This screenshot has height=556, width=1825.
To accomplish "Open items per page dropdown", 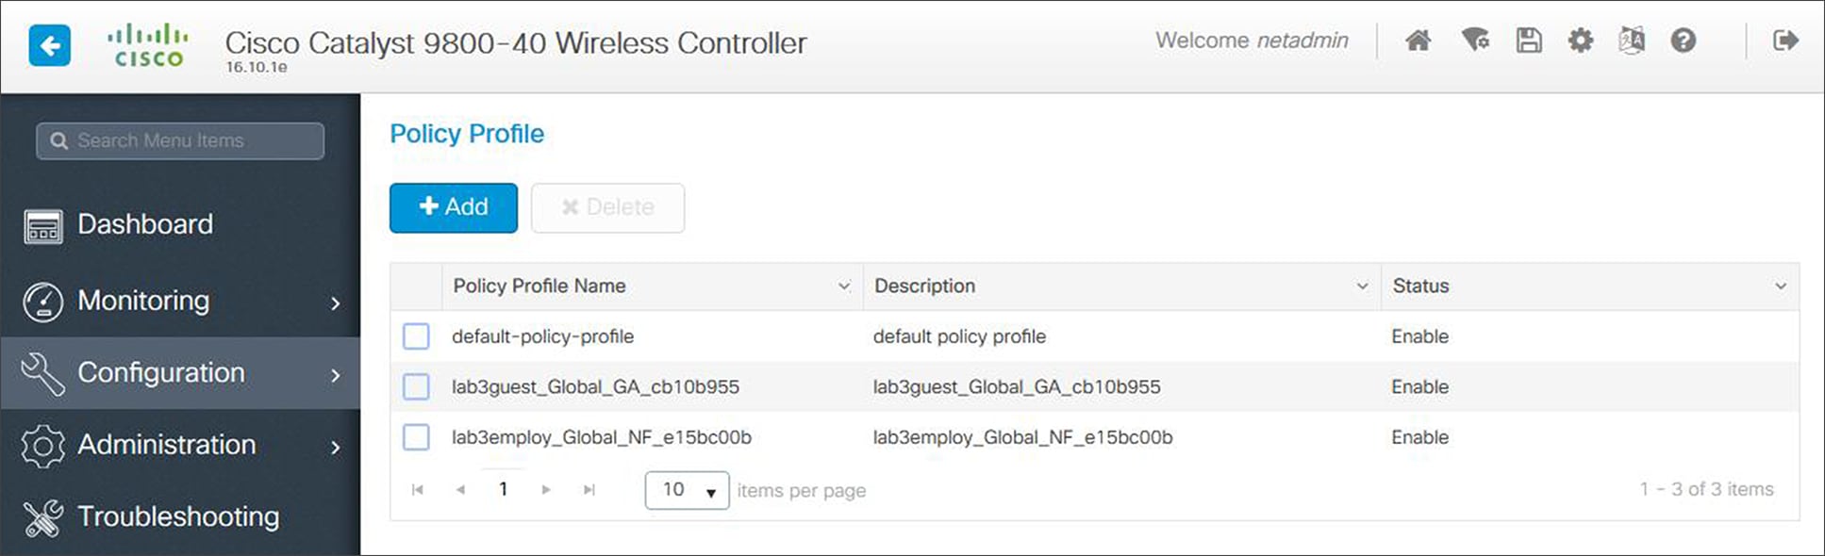I will [x=687, y=490].
